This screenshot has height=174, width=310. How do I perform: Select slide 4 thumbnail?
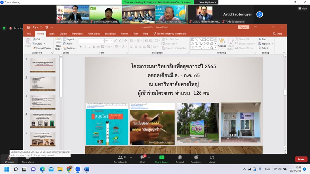pos(43,120)
